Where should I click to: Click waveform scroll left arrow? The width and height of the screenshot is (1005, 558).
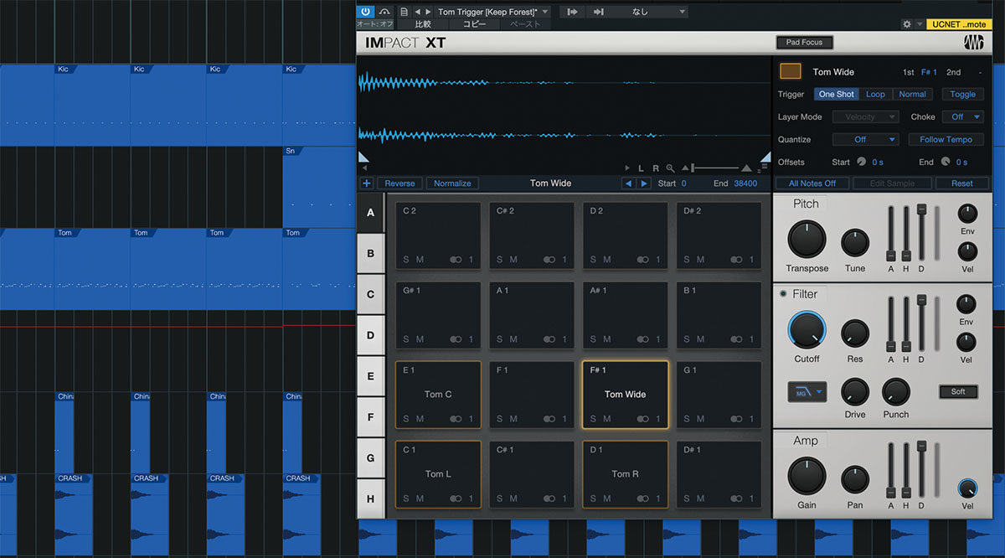[x=364, y=168]
